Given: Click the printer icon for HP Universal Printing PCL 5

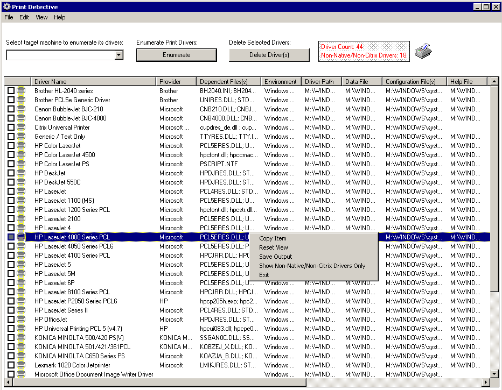Looking at the screenshot, I should [x=21, y=329].
